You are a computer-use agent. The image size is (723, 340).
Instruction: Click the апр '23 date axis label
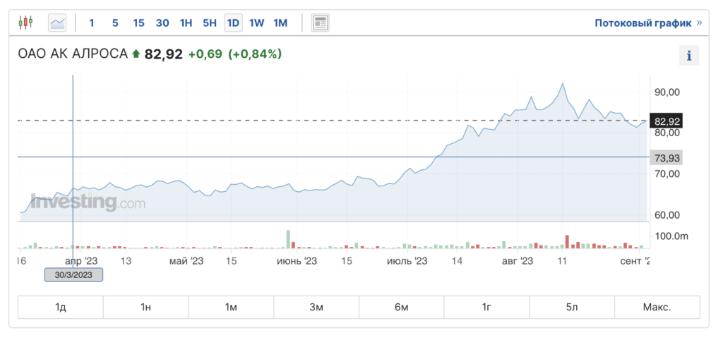[81, 261]
